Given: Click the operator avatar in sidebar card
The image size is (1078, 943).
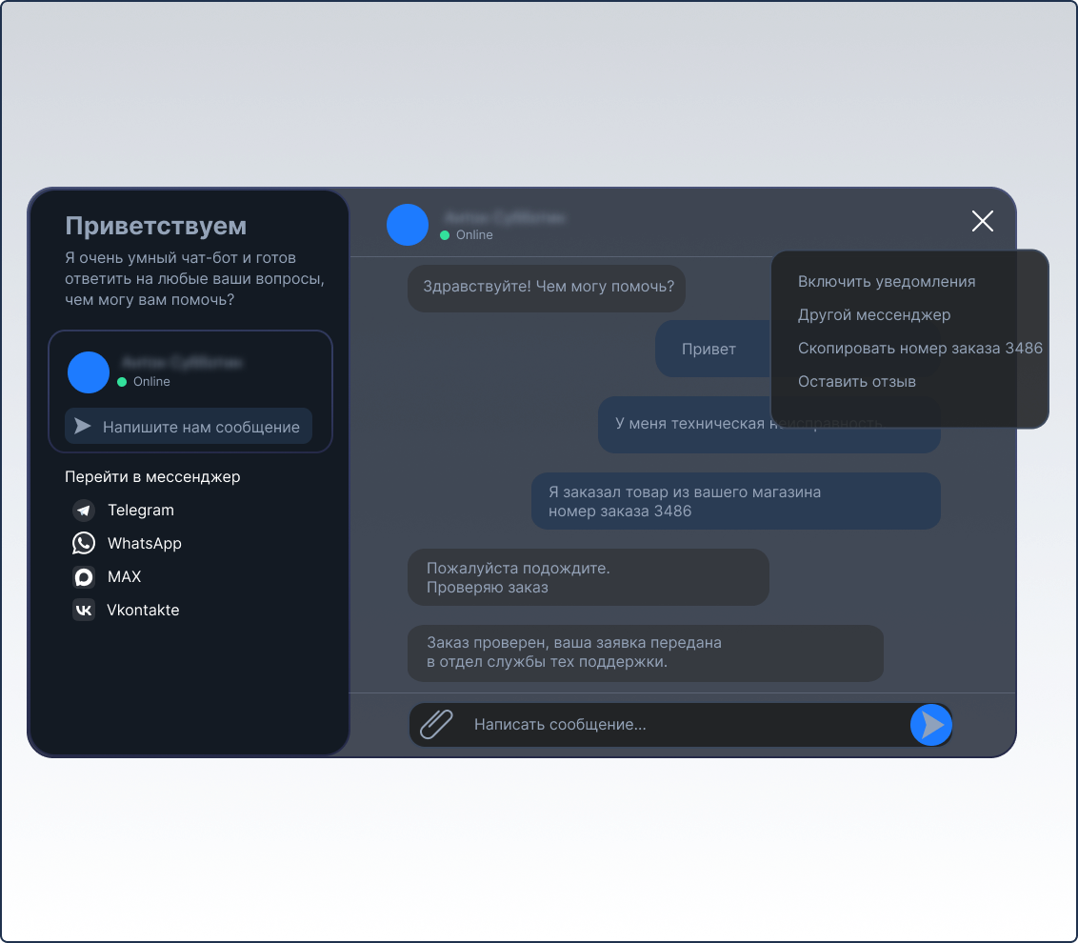Looking at the screenshot, I should pyautogui.click(x=89, y=372).
